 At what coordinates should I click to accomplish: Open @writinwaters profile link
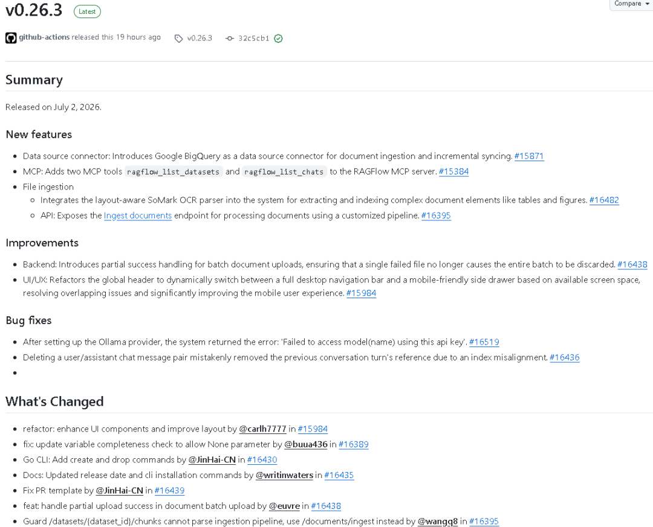pyautogui.click(x=284, y=475)
